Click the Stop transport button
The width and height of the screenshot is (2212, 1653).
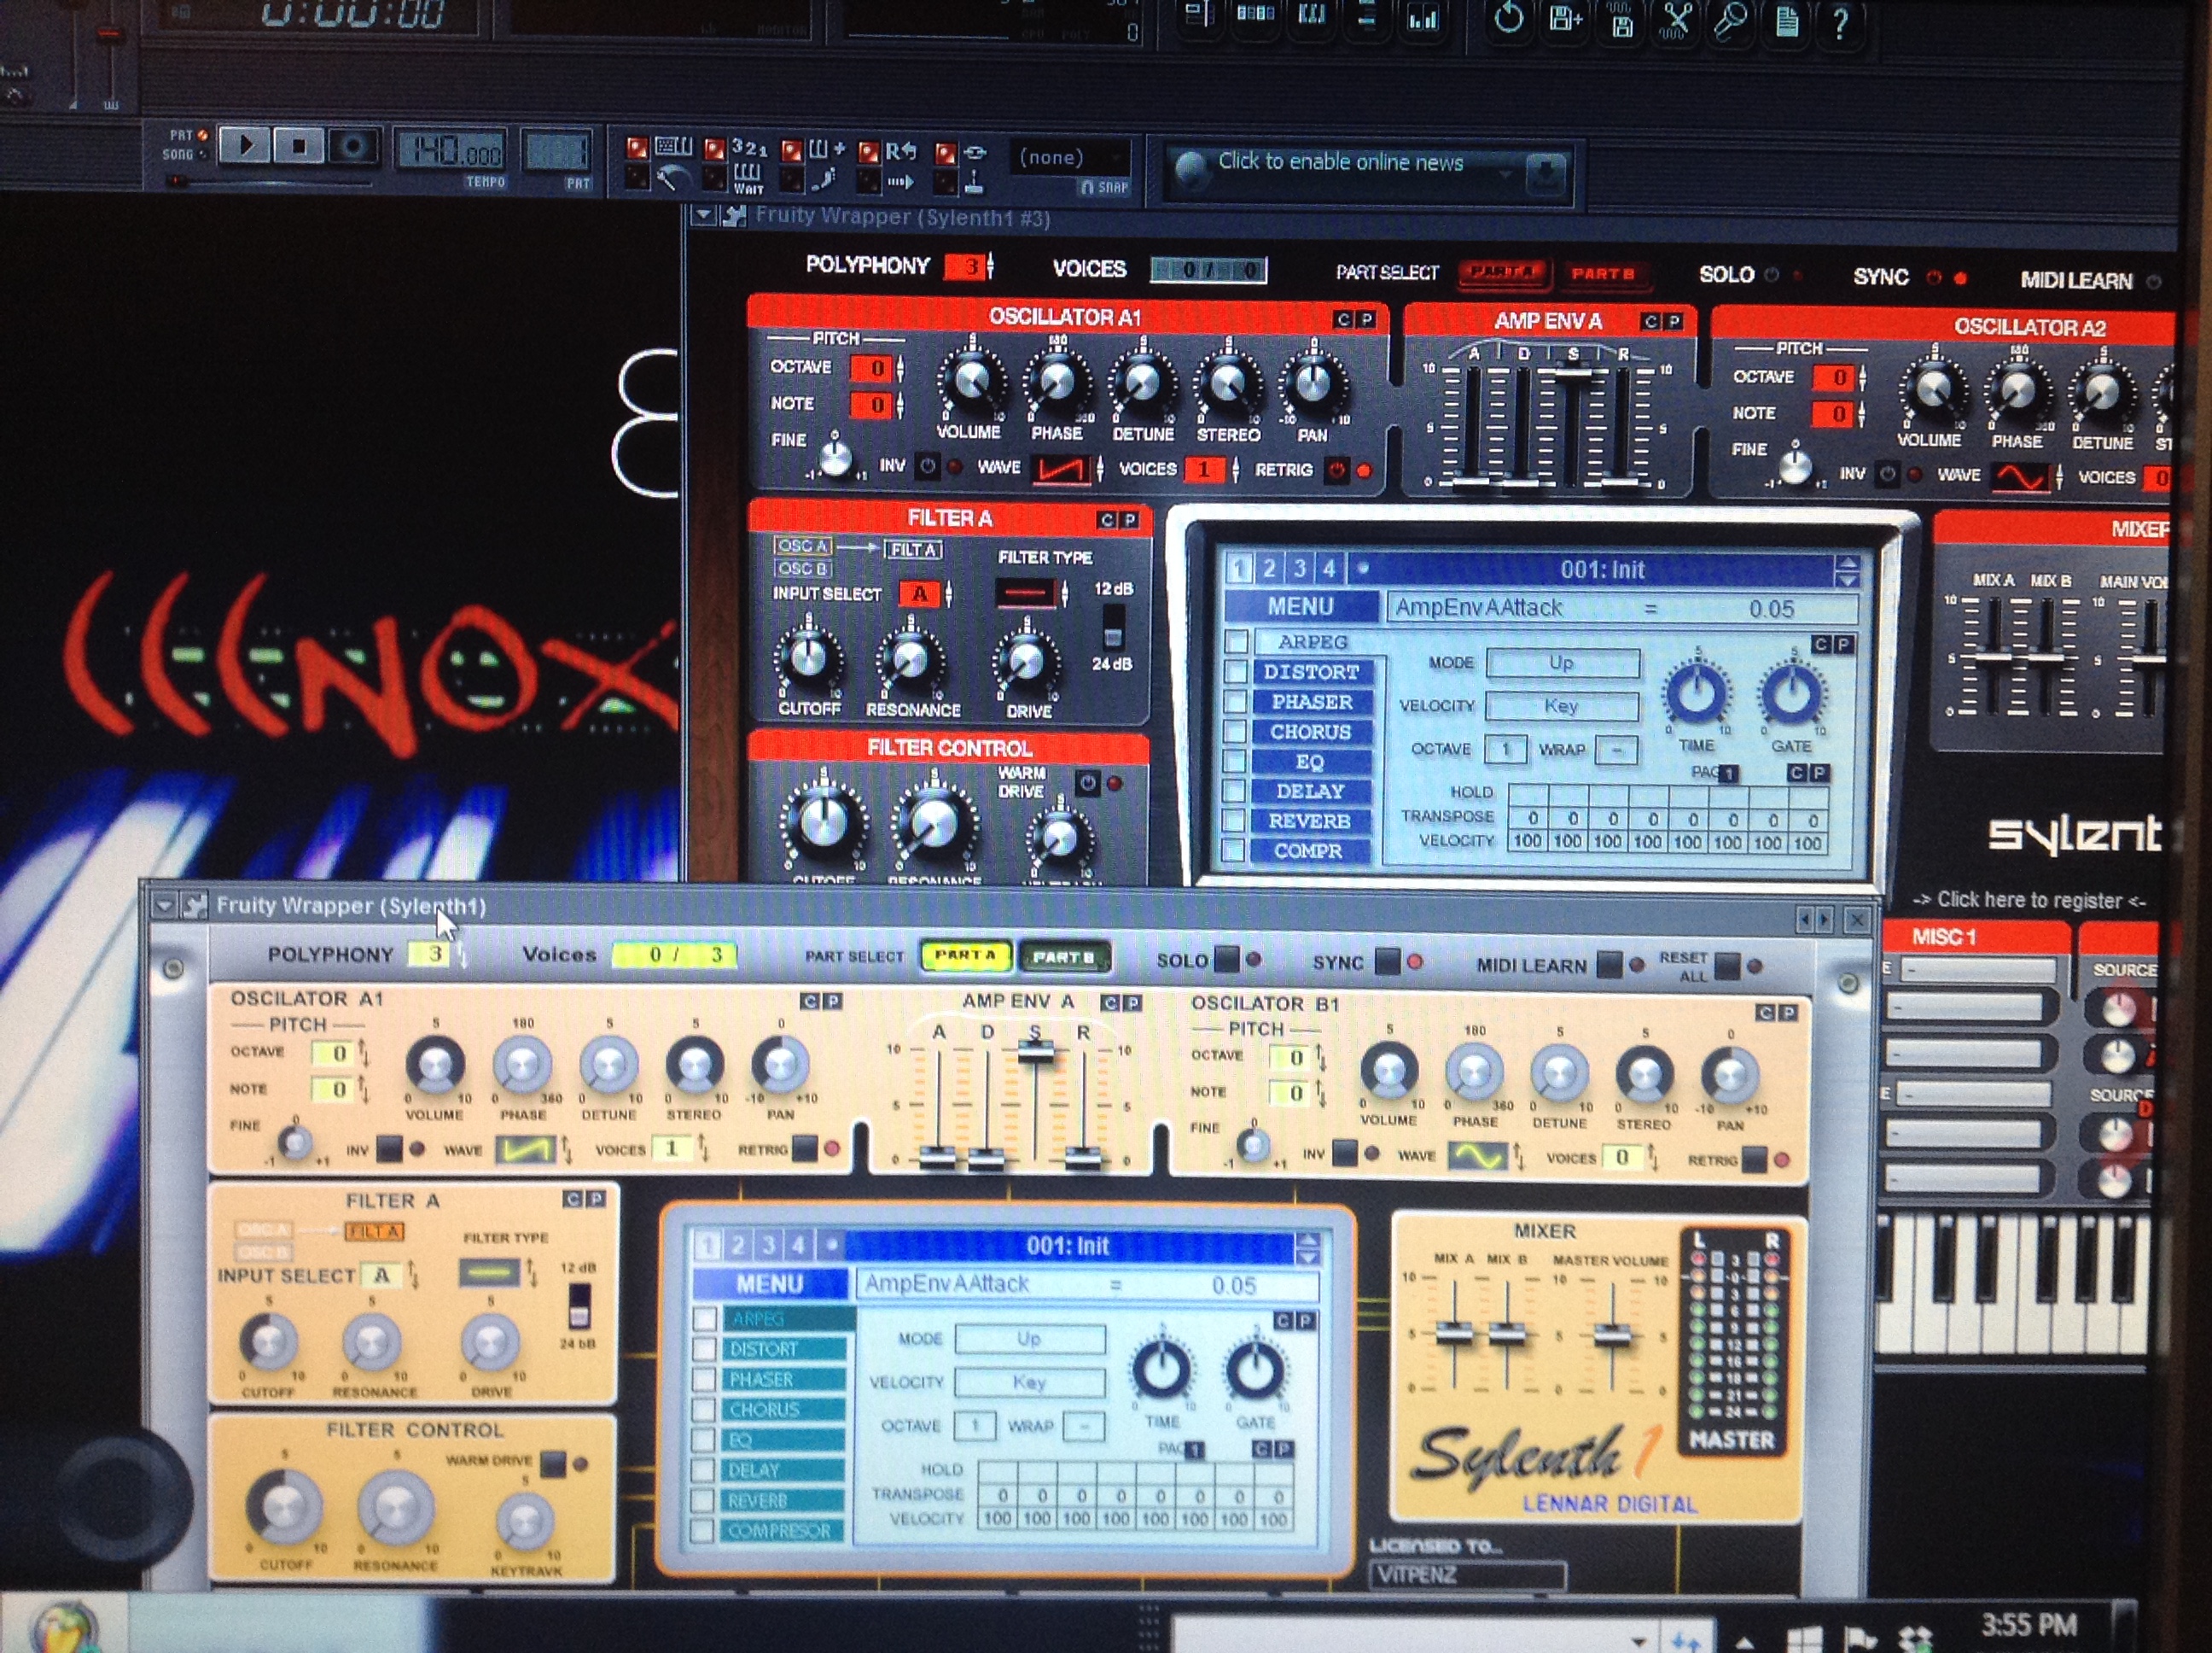point(298,146)
